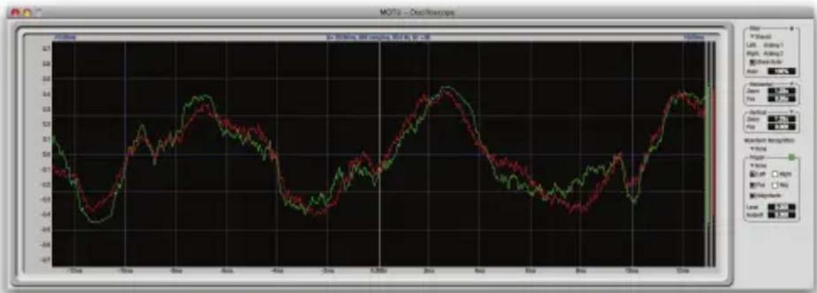Click the Trigger Holdoff value field
The image size is (817, 293).
point(781,215)
